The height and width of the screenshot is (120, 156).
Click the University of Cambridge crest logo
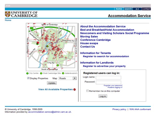click(8, 14)
